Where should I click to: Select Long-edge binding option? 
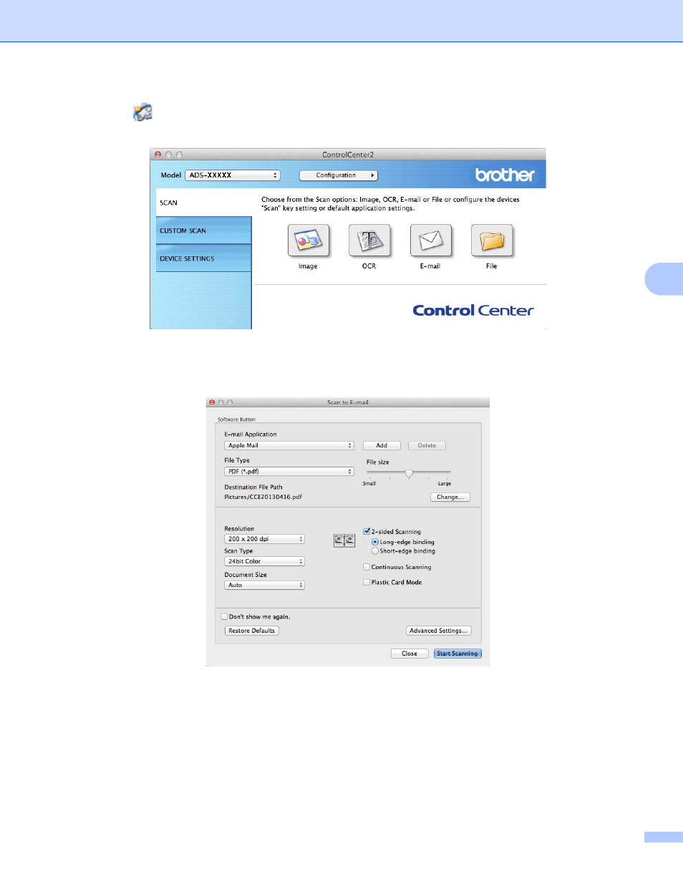coord(375,542)
